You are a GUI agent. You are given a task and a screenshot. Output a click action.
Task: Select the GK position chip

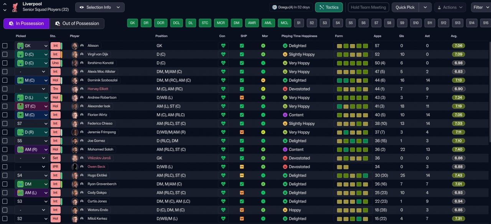click(132, 23)
